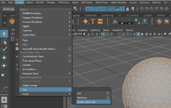Click the snap to points magnet icon
171x108 pixels.
[x=152, y=9]
